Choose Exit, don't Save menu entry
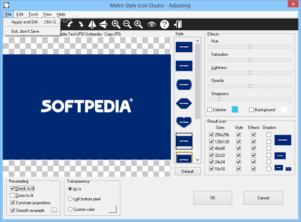 pos(32,31)
